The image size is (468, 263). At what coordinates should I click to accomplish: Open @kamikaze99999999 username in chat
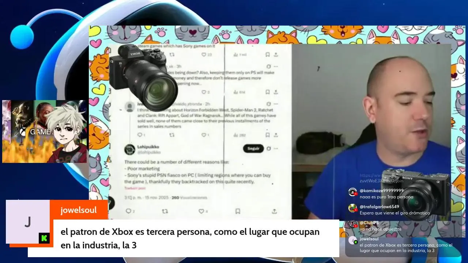coord(382,191)
